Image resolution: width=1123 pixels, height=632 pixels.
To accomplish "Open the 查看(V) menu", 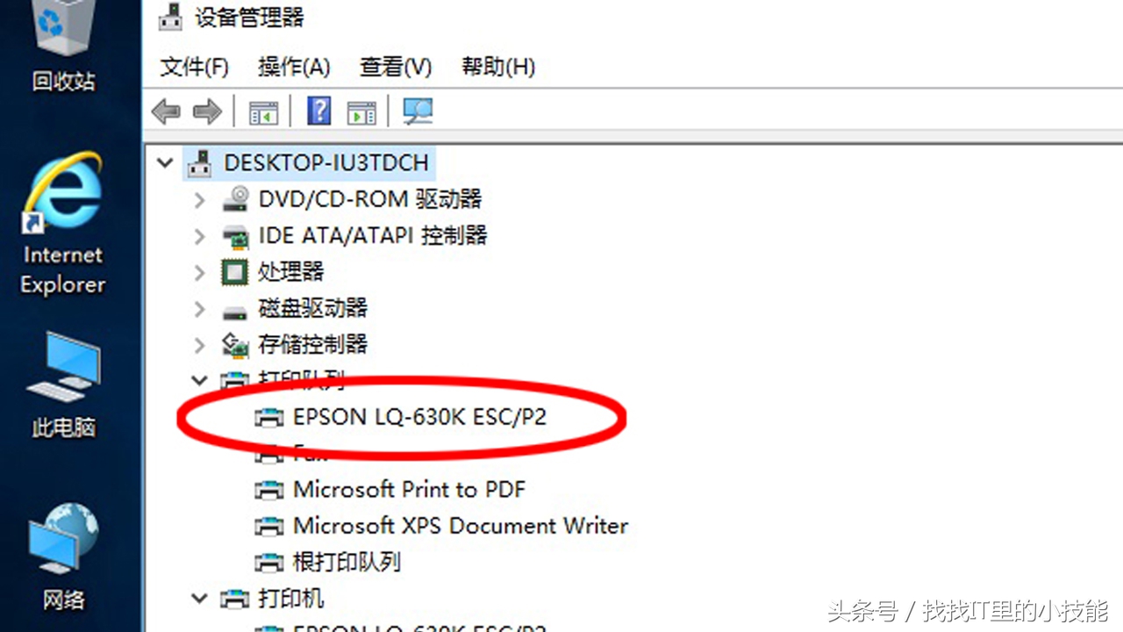I will click(x=396, y=67).
